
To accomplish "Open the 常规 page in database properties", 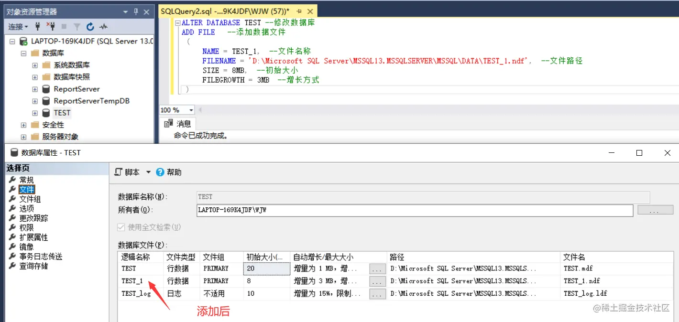I will pyautogui.click(x=26, y=180).
